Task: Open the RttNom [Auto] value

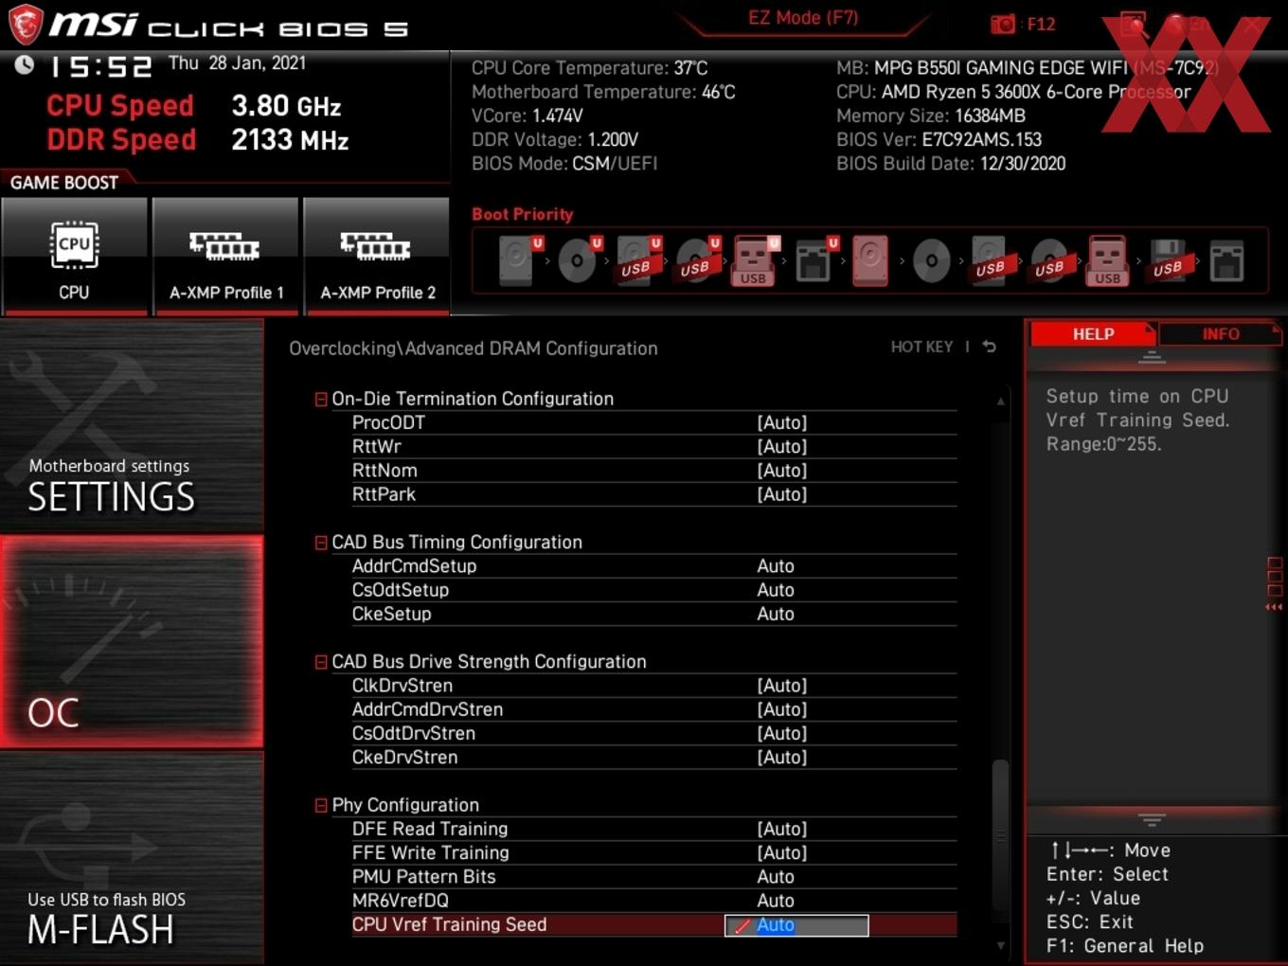Action: (782, 470)
